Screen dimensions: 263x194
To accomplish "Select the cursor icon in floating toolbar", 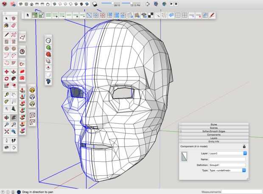I will pos(28,15).
